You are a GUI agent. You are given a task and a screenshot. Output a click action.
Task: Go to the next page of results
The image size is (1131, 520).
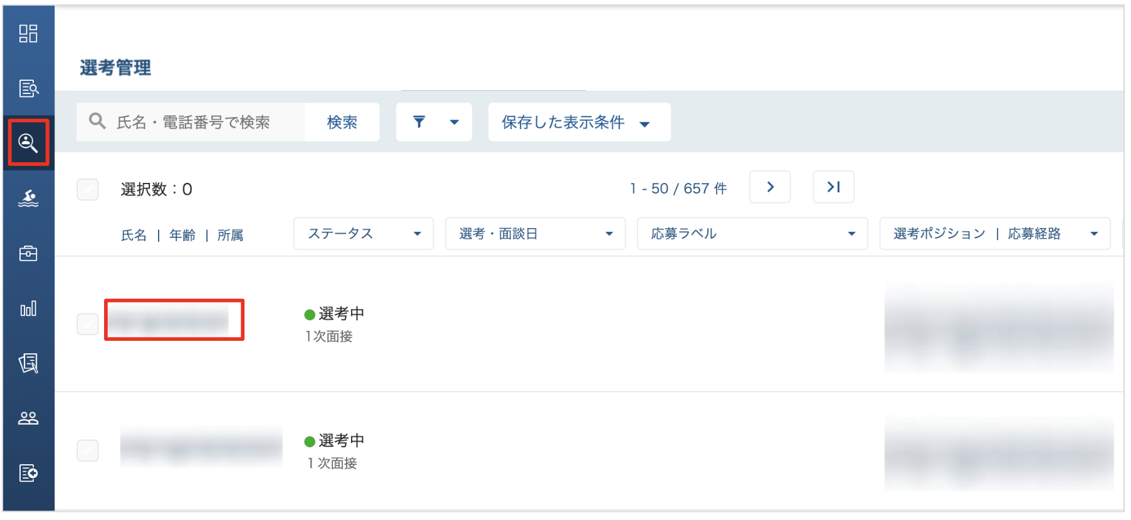click(x=770, y=187)
